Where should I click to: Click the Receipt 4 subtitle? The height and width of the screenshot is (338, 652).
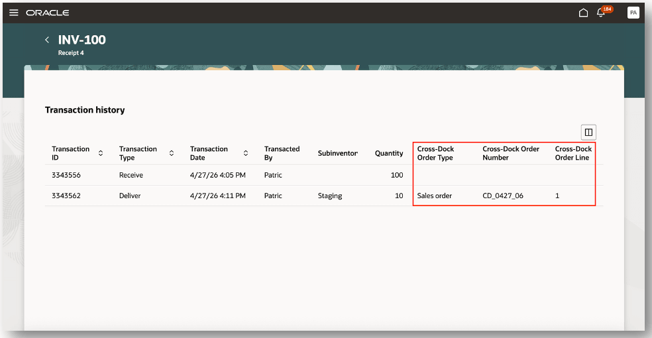[71, 53]
